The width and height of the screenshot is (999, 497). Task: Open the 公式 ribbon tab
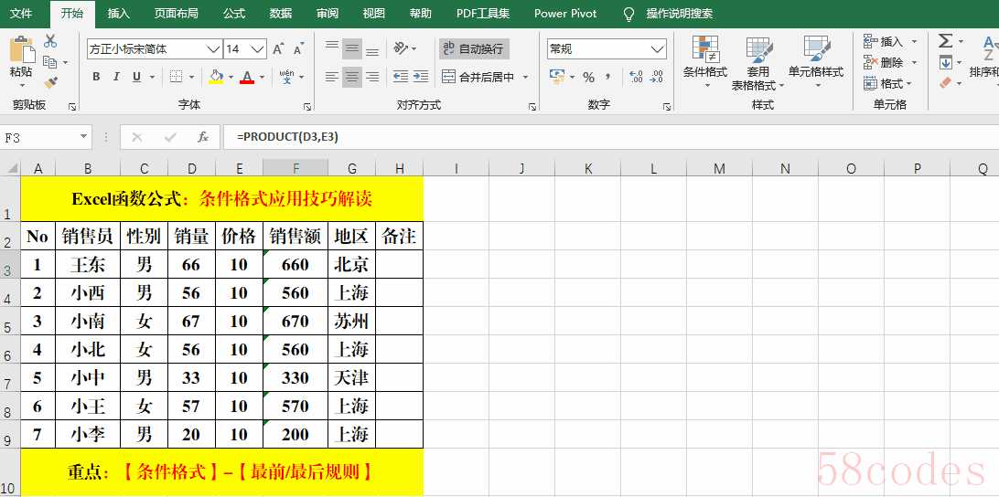[x=234, y=14]
